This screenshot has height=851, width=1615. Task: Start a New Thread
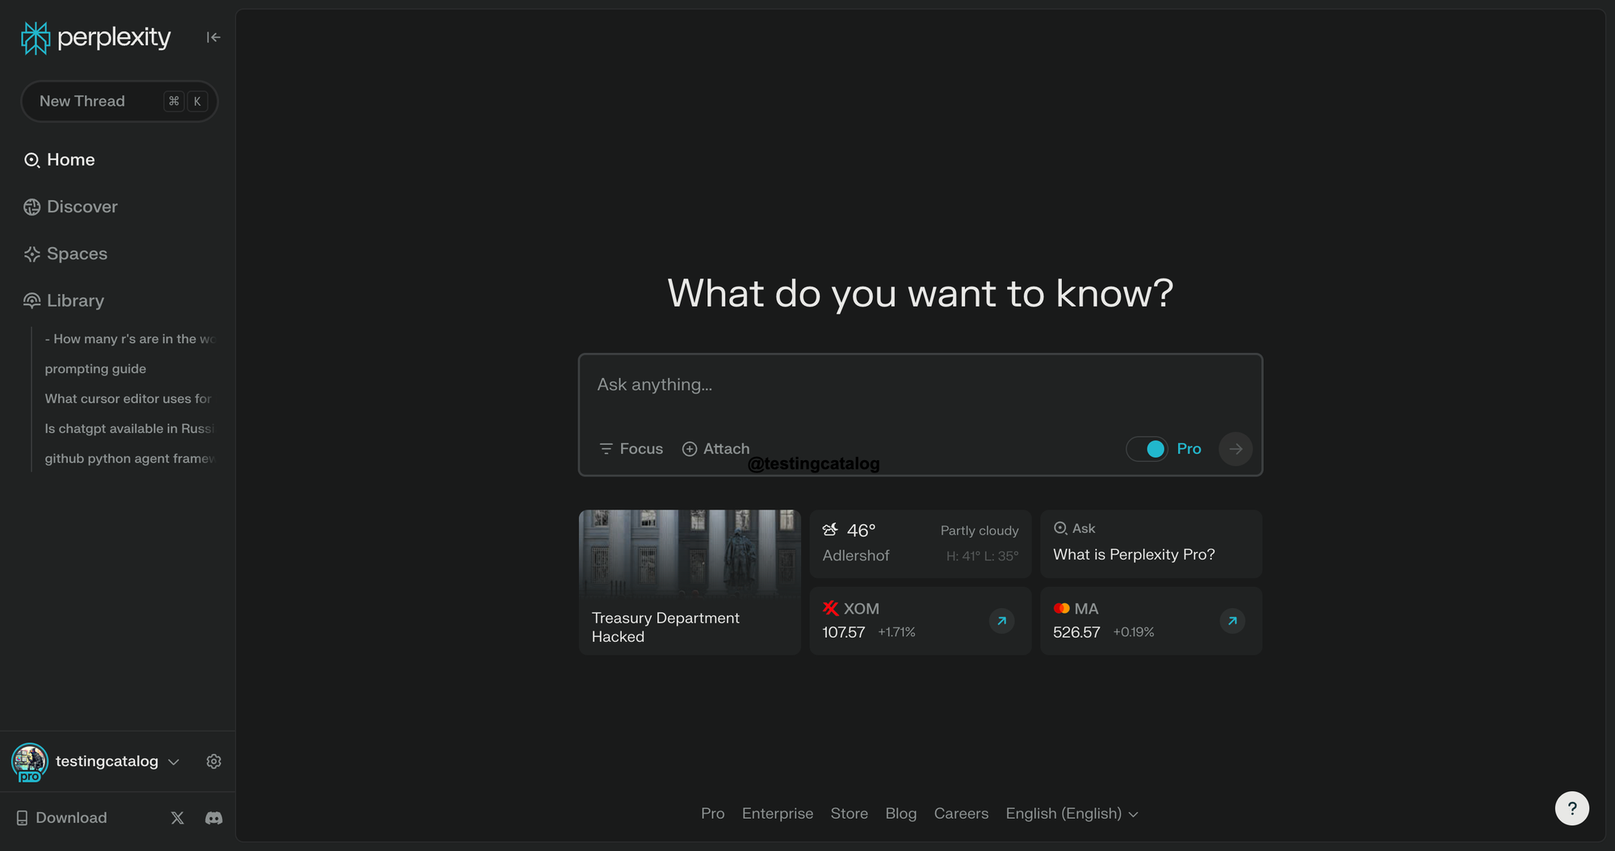(x=119, y=101)
